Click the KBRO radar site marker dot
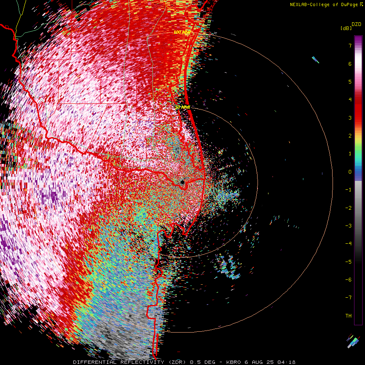 point(182,182)
